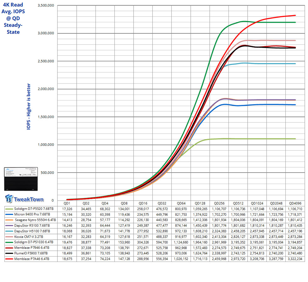Select the QD128 column header
308x282 pixels.
pos(200,203)
